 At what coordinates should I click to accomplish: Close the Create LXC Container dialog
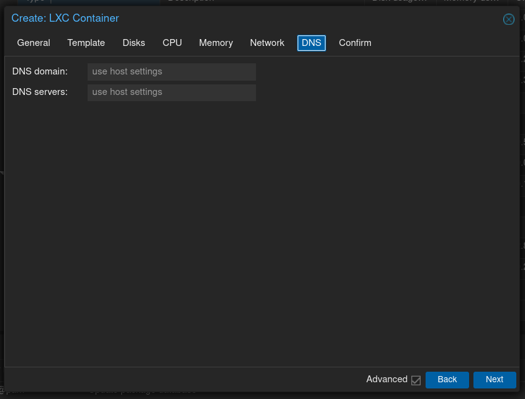(x=508, y=19)
